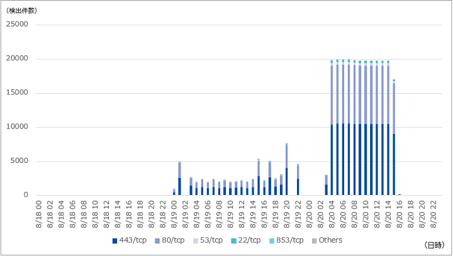This screenshot has height=256, width=453.
Task: Select the Others legend label
Action: pyautogui.click(x=330, y=240)
